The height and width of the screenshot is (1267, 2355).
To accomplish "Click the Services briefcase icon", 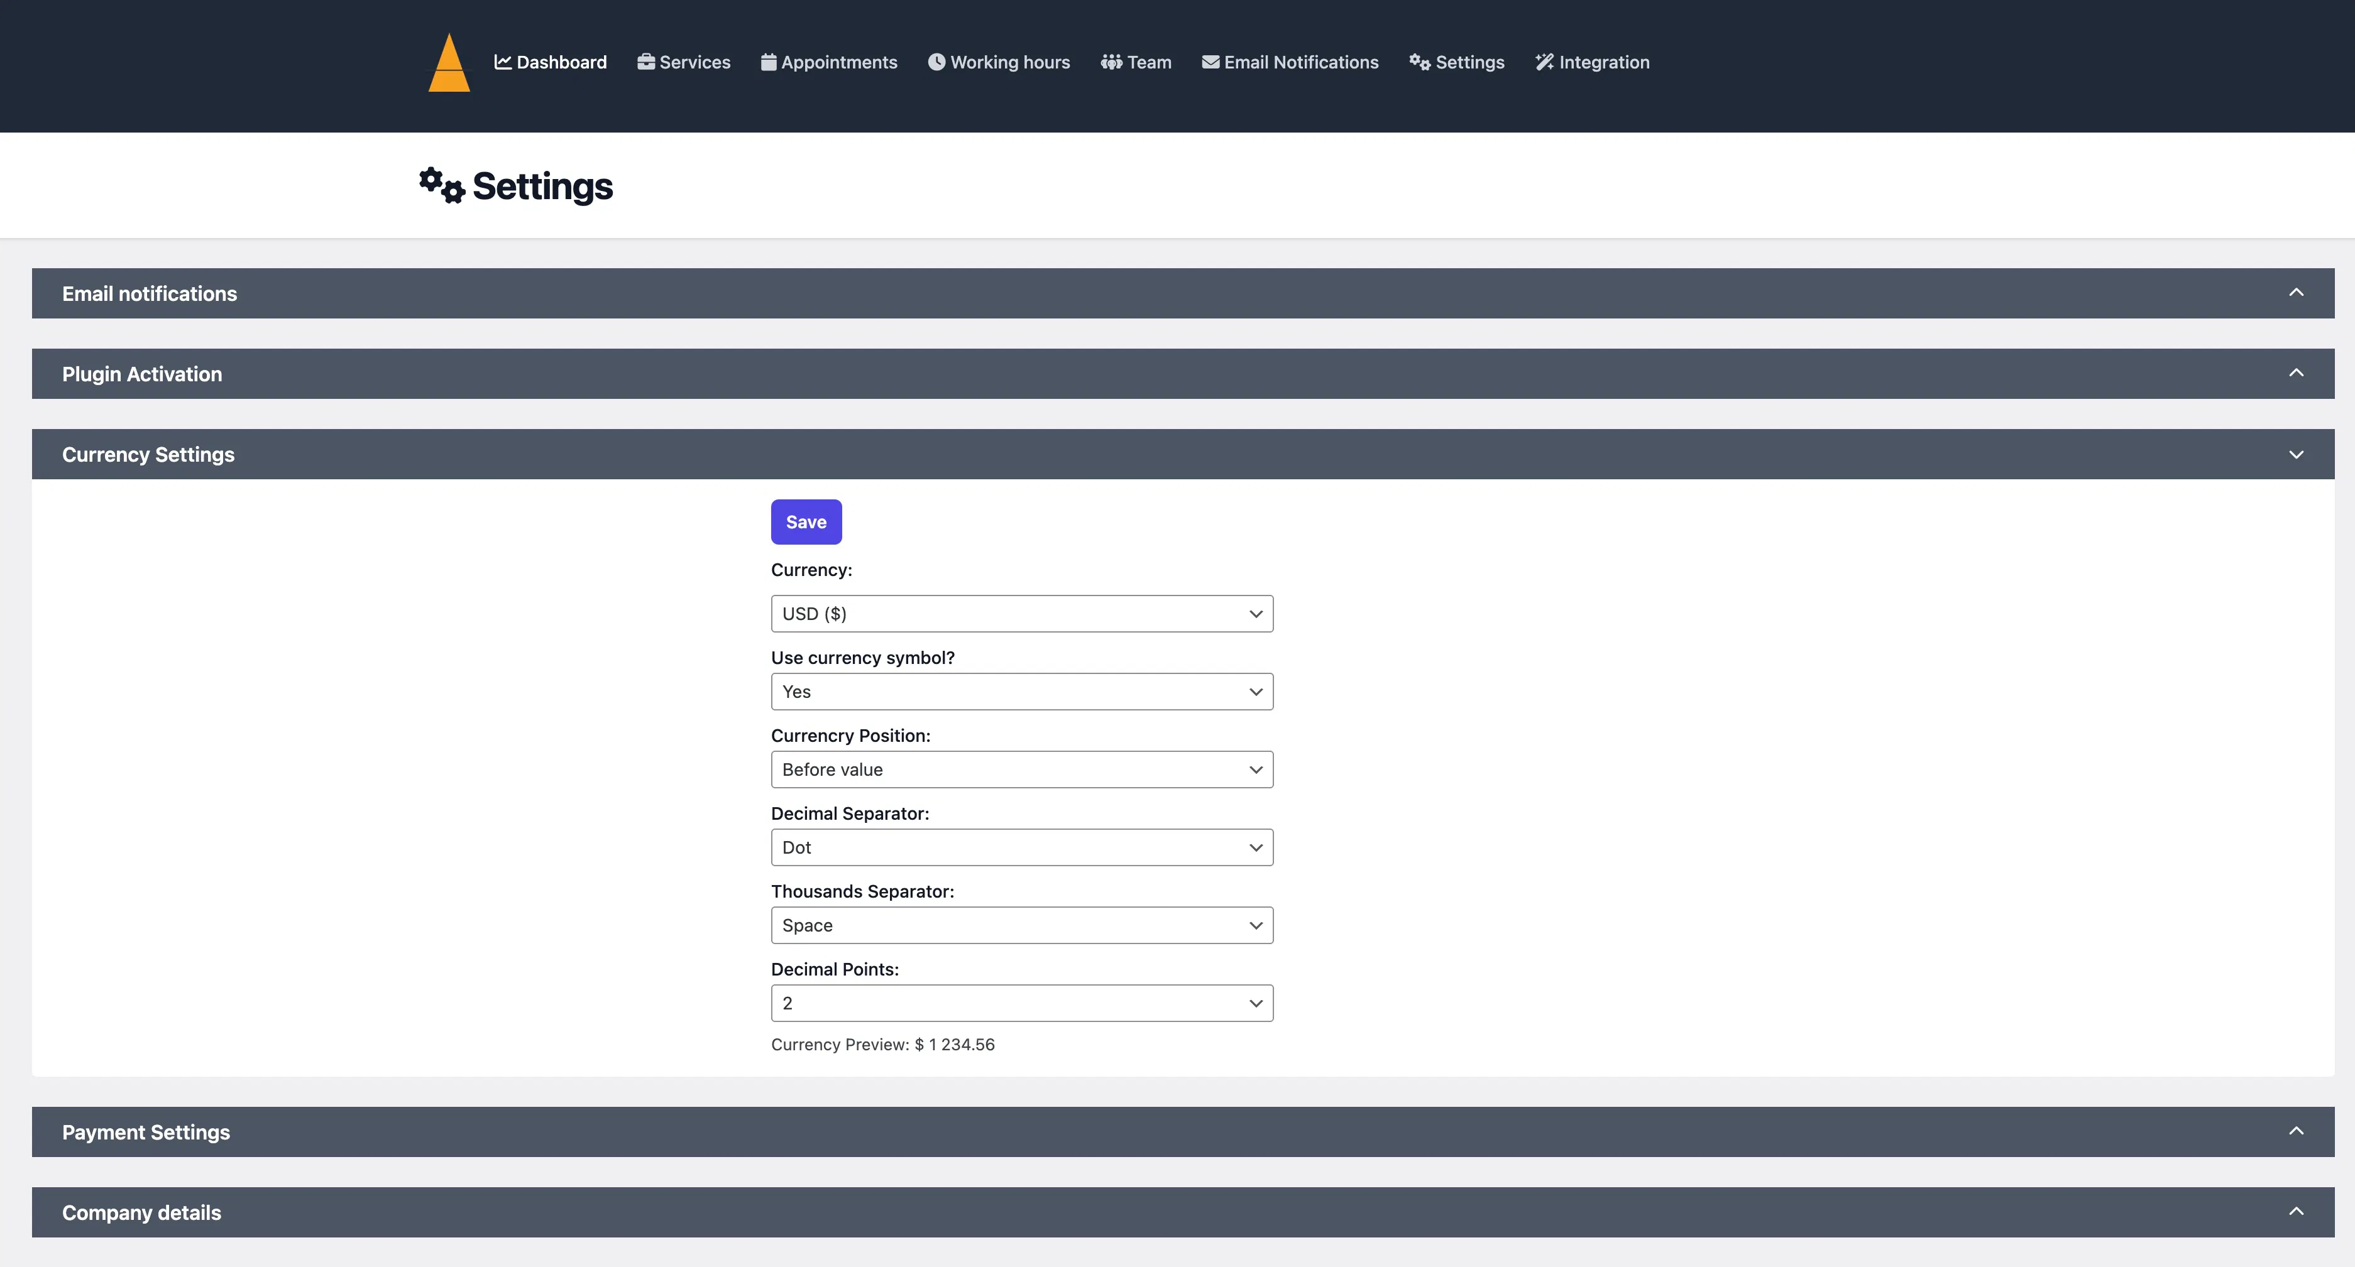I will [x=646, y=62].
